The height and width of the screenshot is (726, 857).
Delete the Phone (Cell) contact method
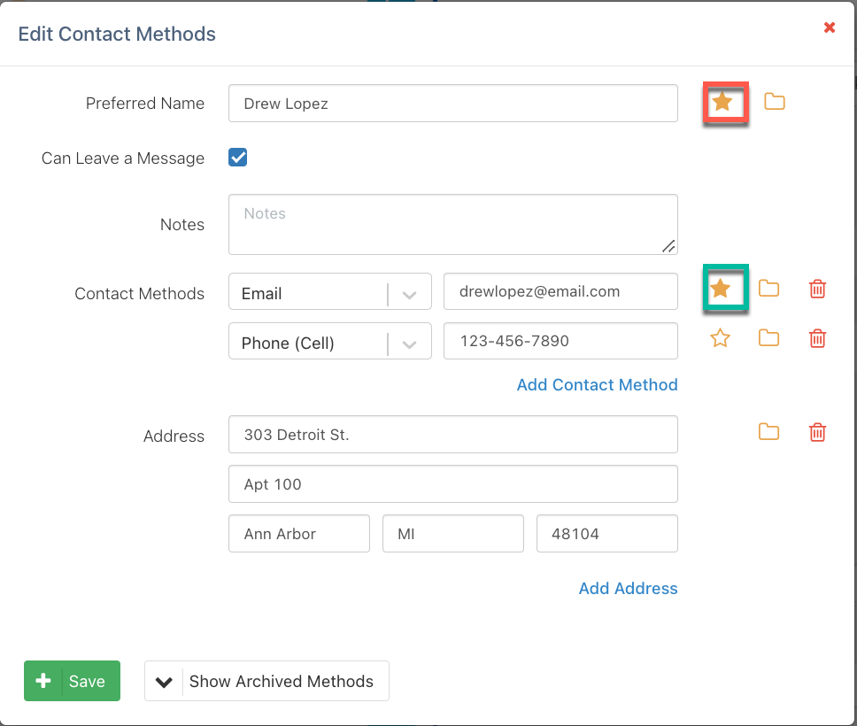(x=818, y=338)
